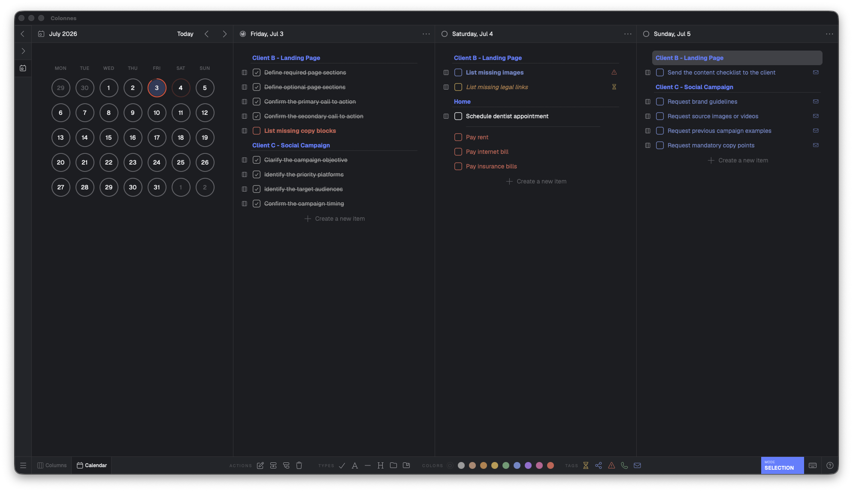
Task: Click the Selection mode button
Action: pyautogui.click(x=782, y=465)
